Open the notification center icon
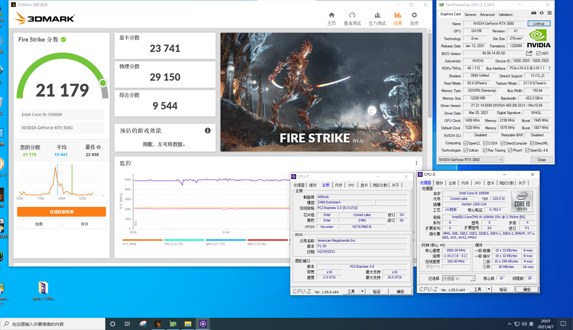The image size is (573, 330). [563, 324]
